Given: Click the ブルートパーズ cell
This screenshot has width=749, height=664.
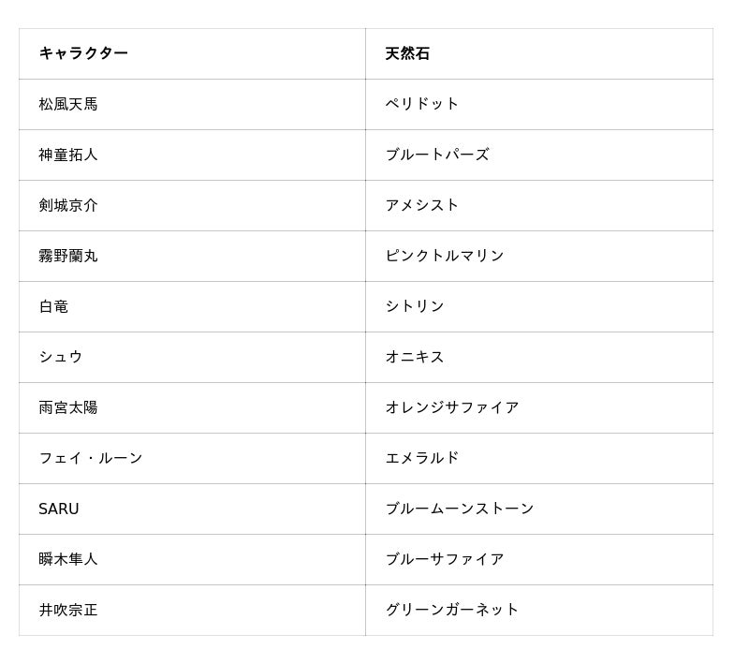Looking at the screenshot, I should pyautogui.click(x=437, y=155).
